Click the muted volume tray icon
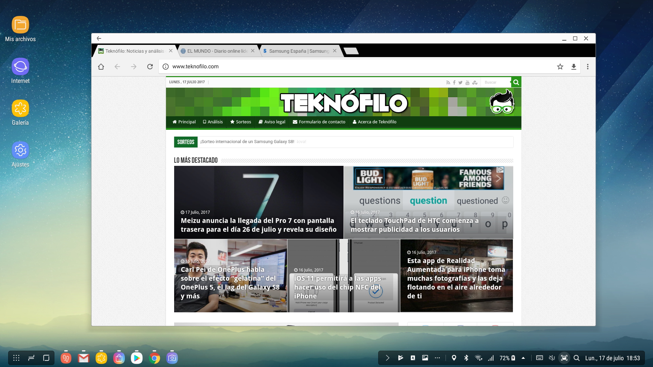Screen dimensions: 653x367 pos(552,358)
